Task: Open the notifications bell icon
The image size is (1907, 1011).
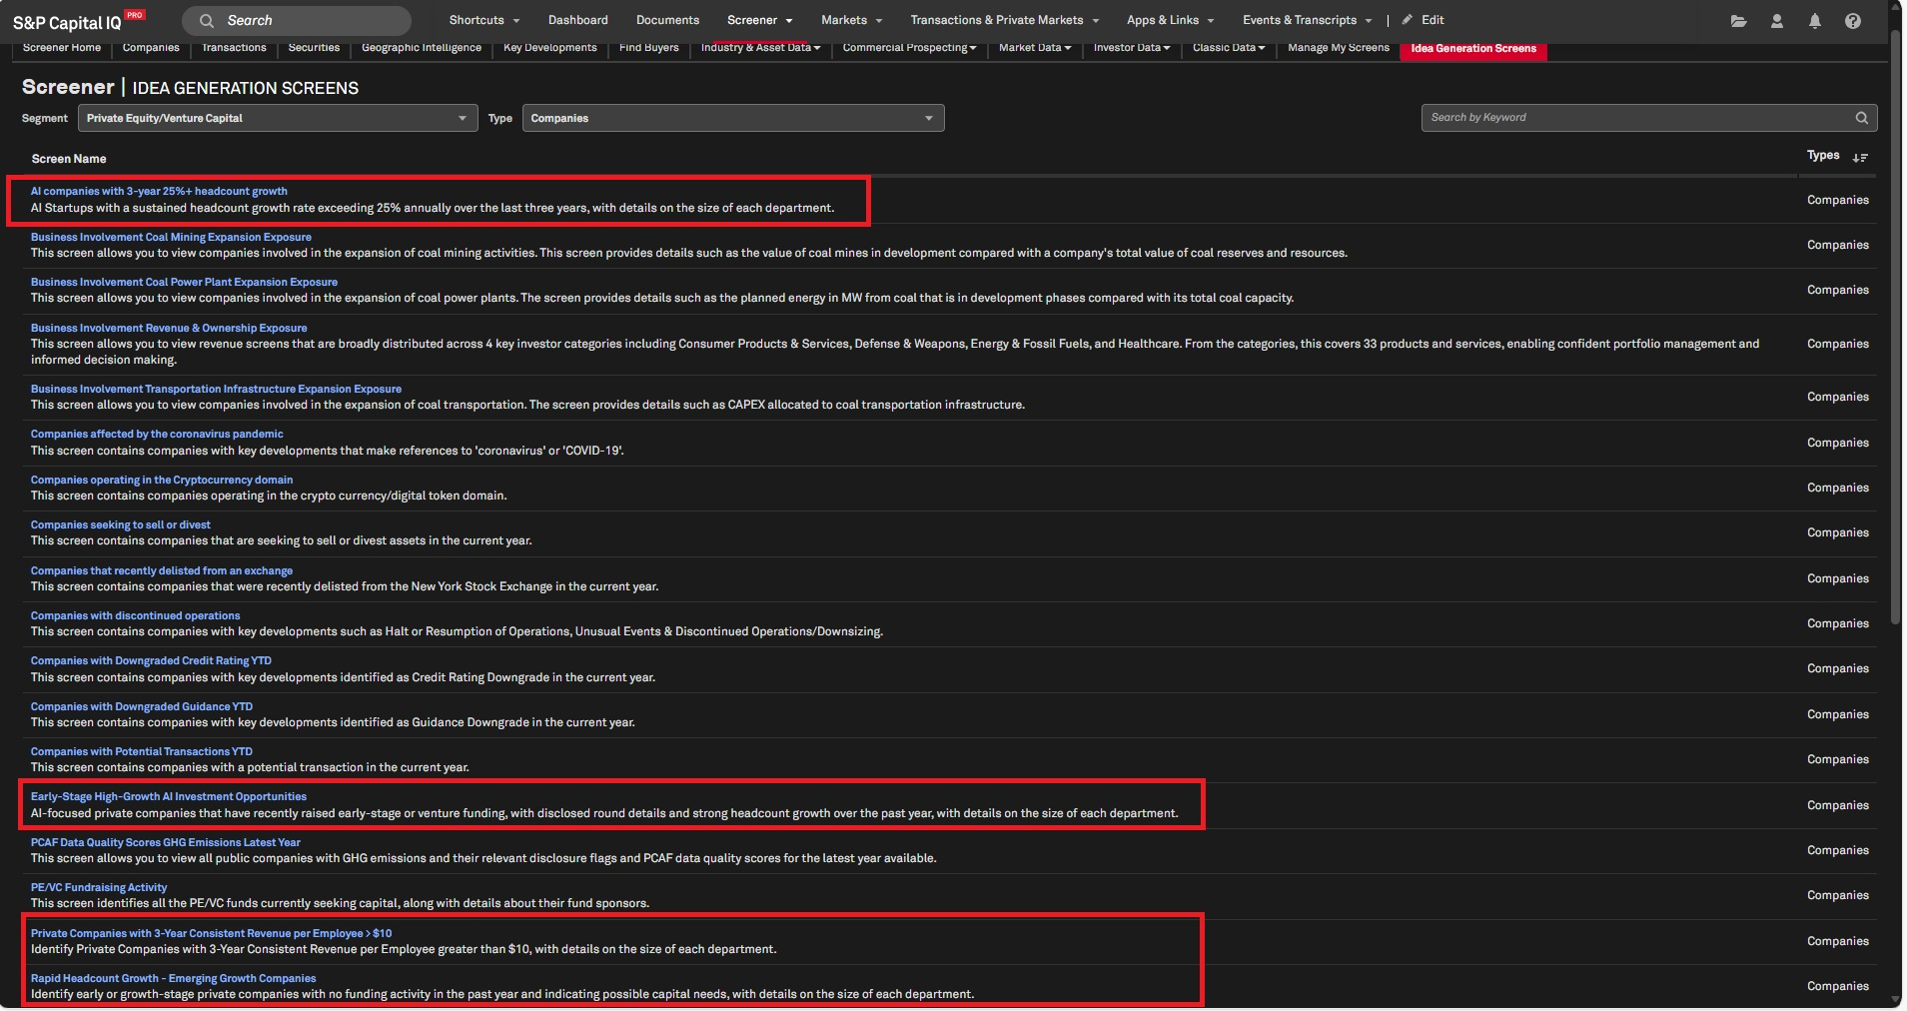Action: (x=1815, y=21)
